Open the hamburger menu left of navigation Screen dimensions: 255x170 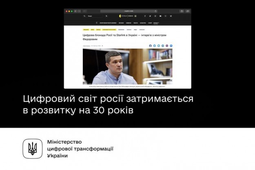97,23
